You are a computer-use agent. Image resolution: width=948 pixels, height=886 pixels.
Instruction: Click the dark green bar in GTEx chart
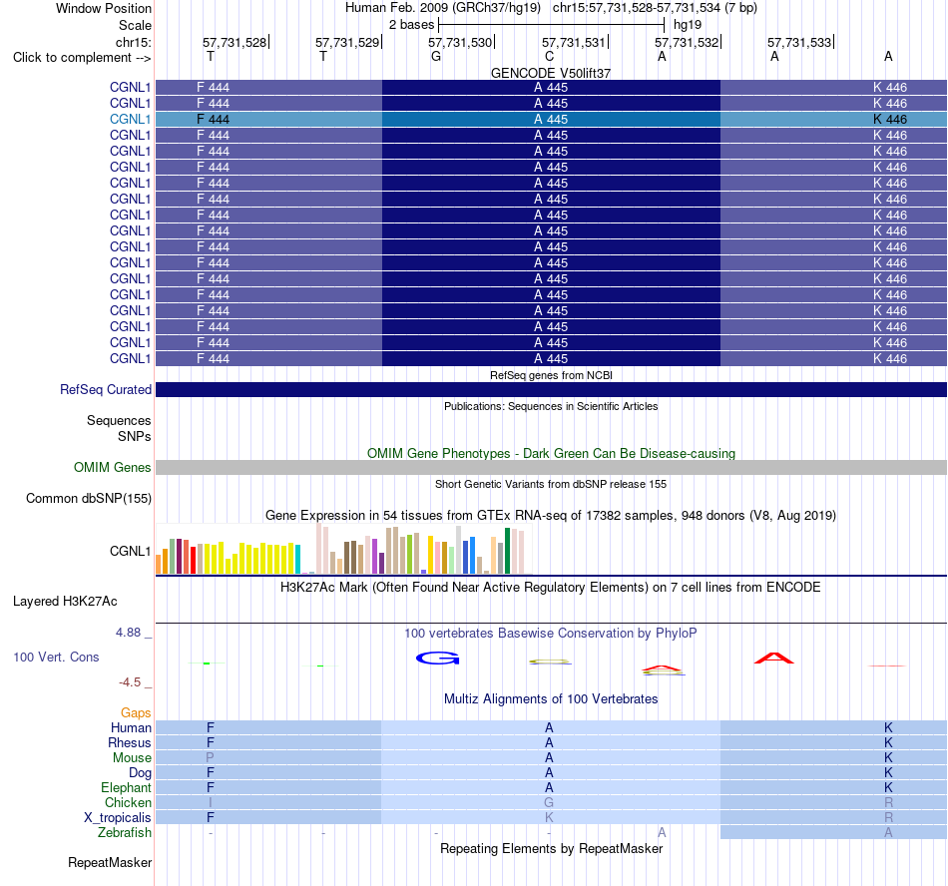pos(507,551)
